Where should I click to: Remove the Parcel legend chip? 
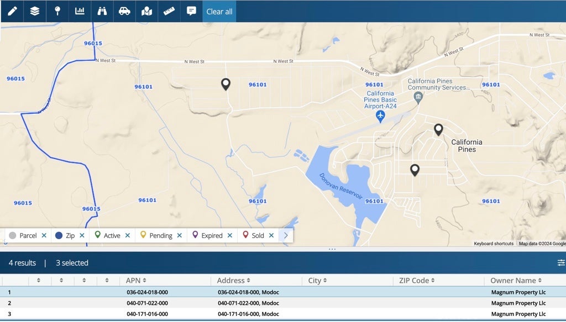44,235
